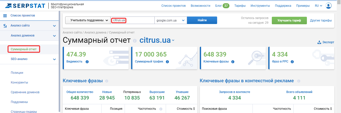Click the Serpstat logo
The image size is (341, 113).
[25, 5]
